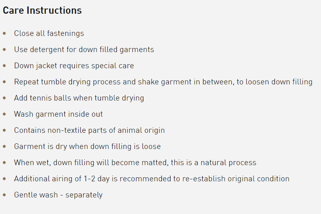This screenshot has width=321, height=214.
Task: Click bullet beside 'Add tennis balls' item
Action: point(4,98)
